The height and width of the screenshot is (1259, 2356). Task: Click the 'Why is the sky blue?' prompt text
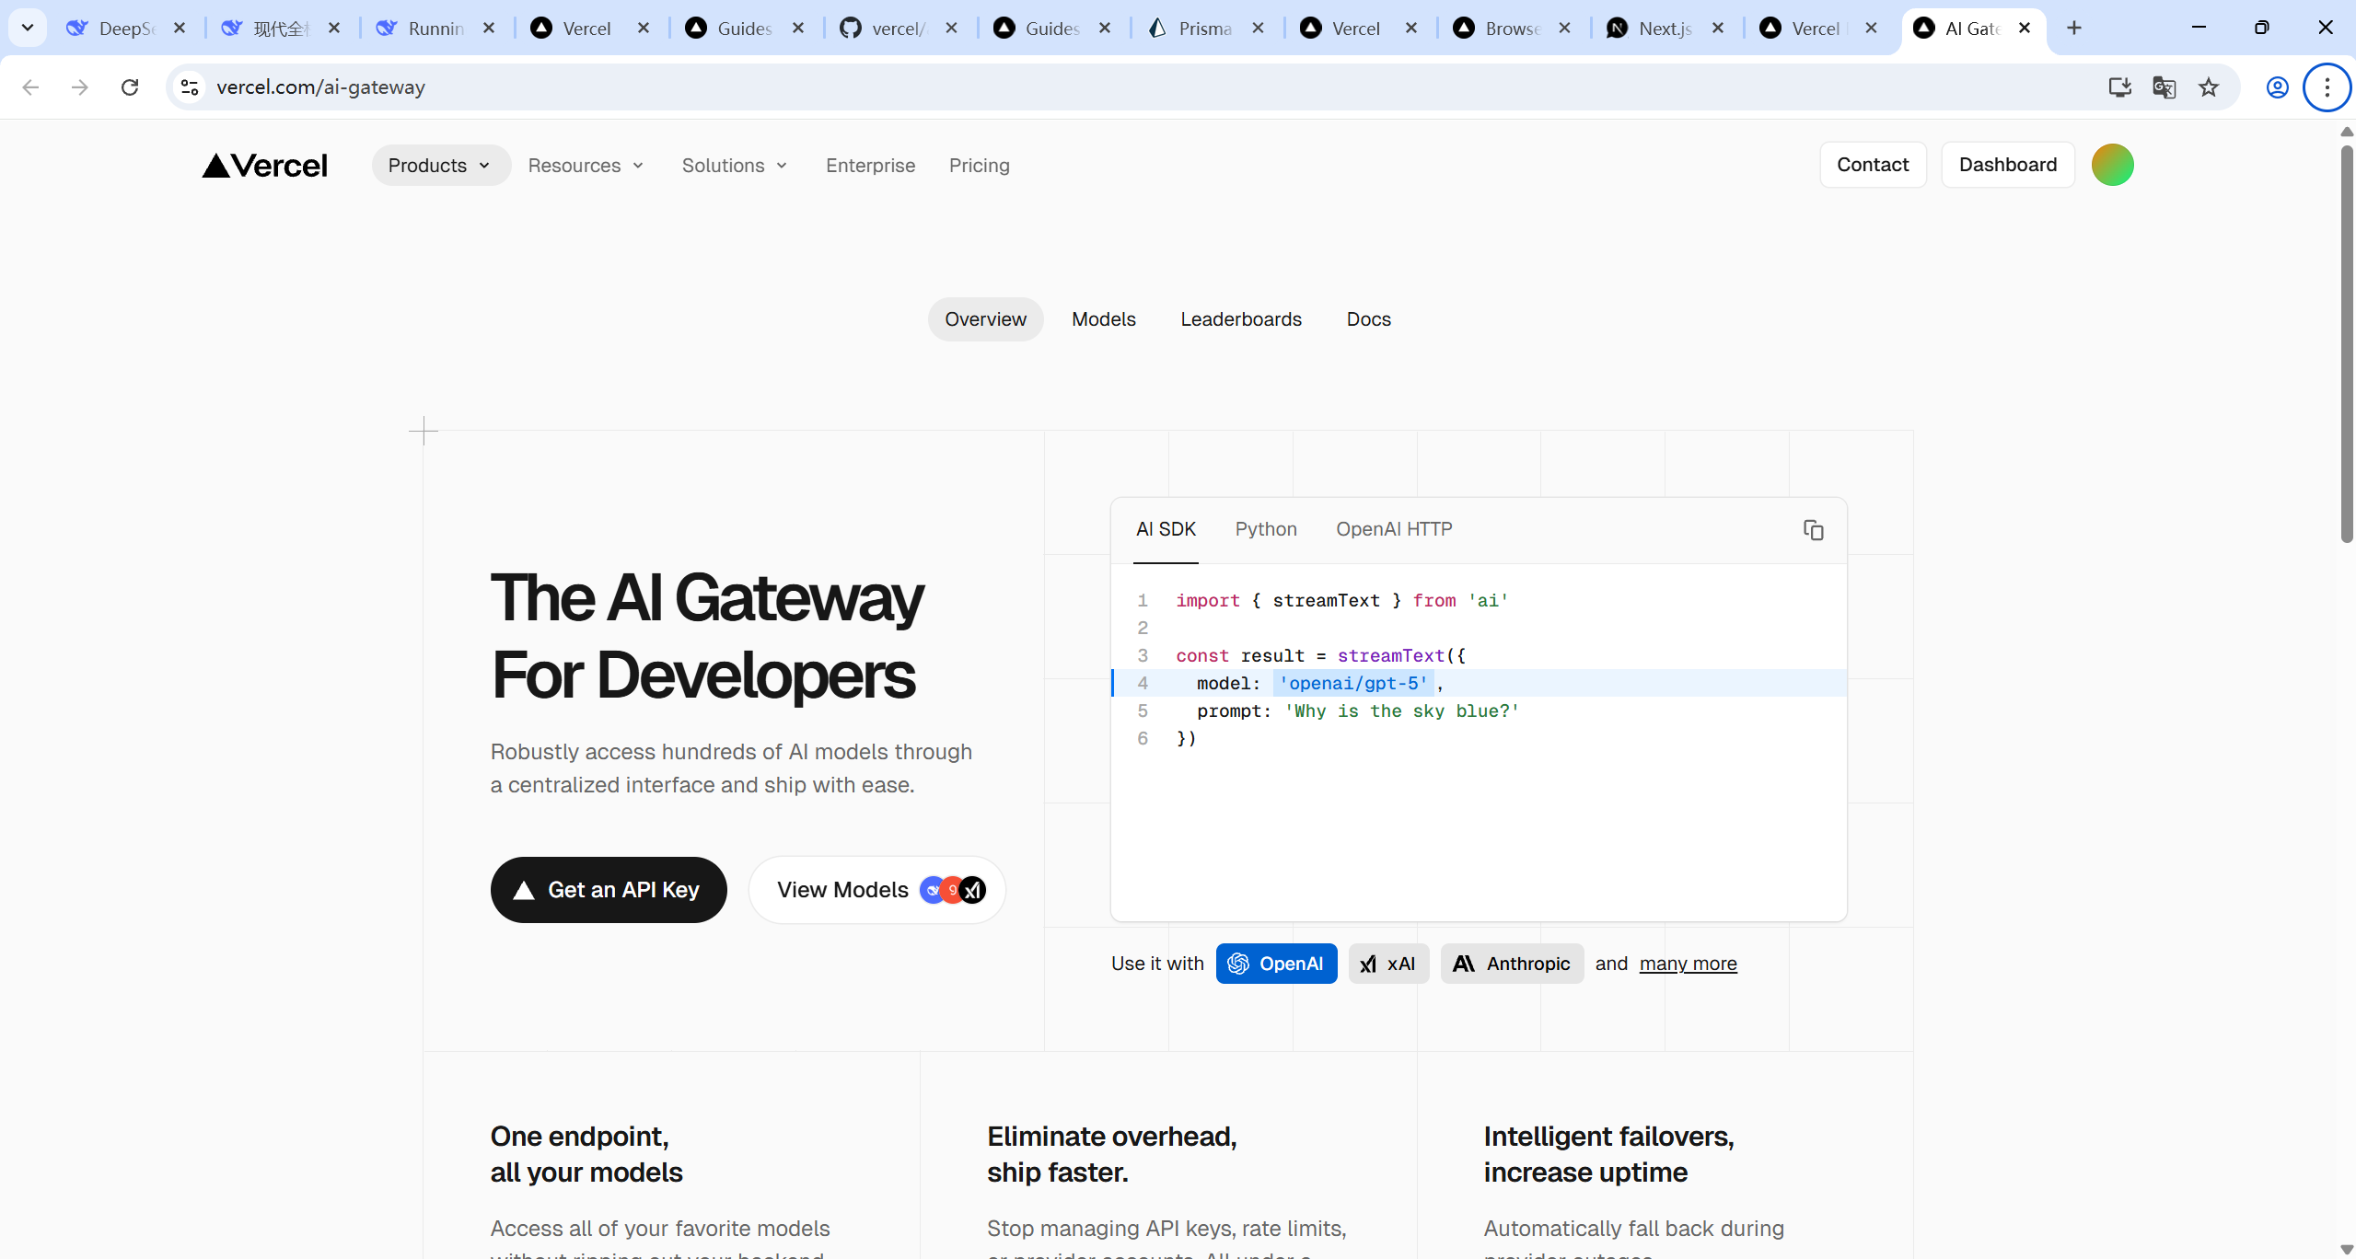1401,710
